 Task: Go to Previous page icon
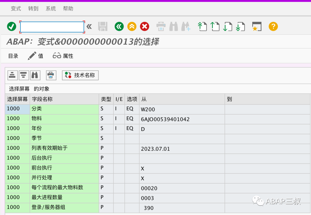click(x=215, y=26)
